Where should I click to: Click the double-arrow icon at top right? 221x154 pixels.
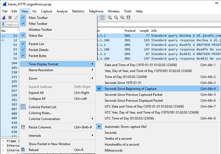(x=217, y=3)
